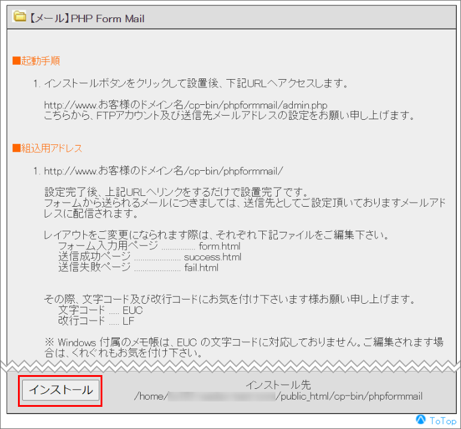The height and width of the screenshot is (429, 461).
Task: Click the Windows 付属のメモ帳 note text
Action: click(x=244, y=348)
